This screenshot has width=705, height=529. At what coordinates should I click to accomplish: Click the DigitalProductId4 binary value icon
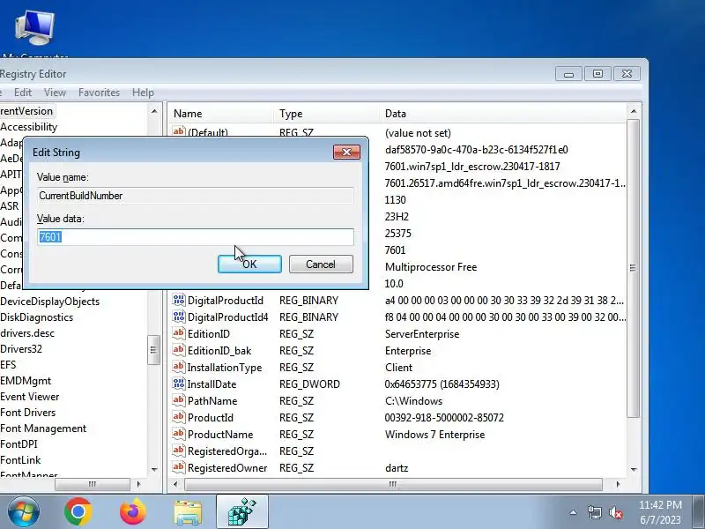pos(179,317)
